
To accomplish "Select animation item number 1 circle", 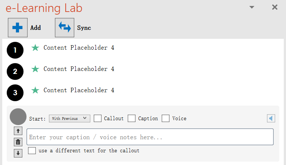I will [15, 50].
